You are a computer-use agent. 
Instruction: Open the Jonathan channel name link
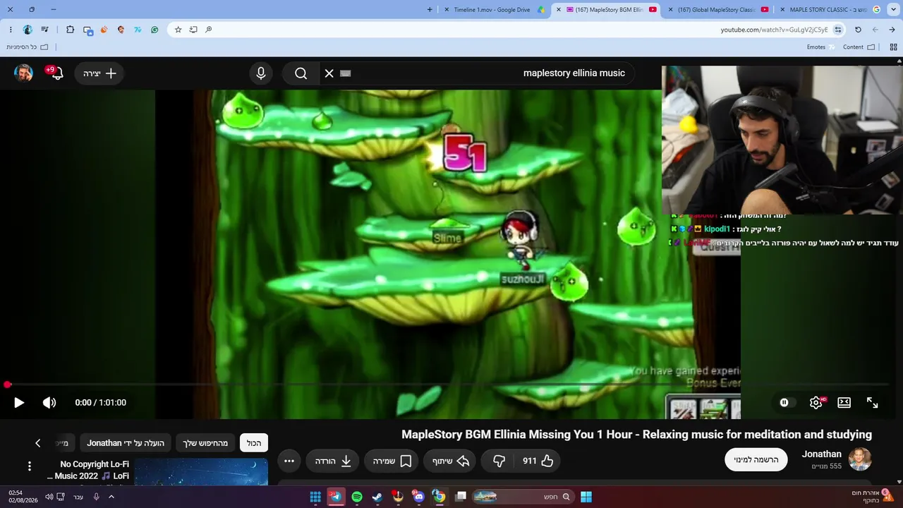[x=822, y=454]
